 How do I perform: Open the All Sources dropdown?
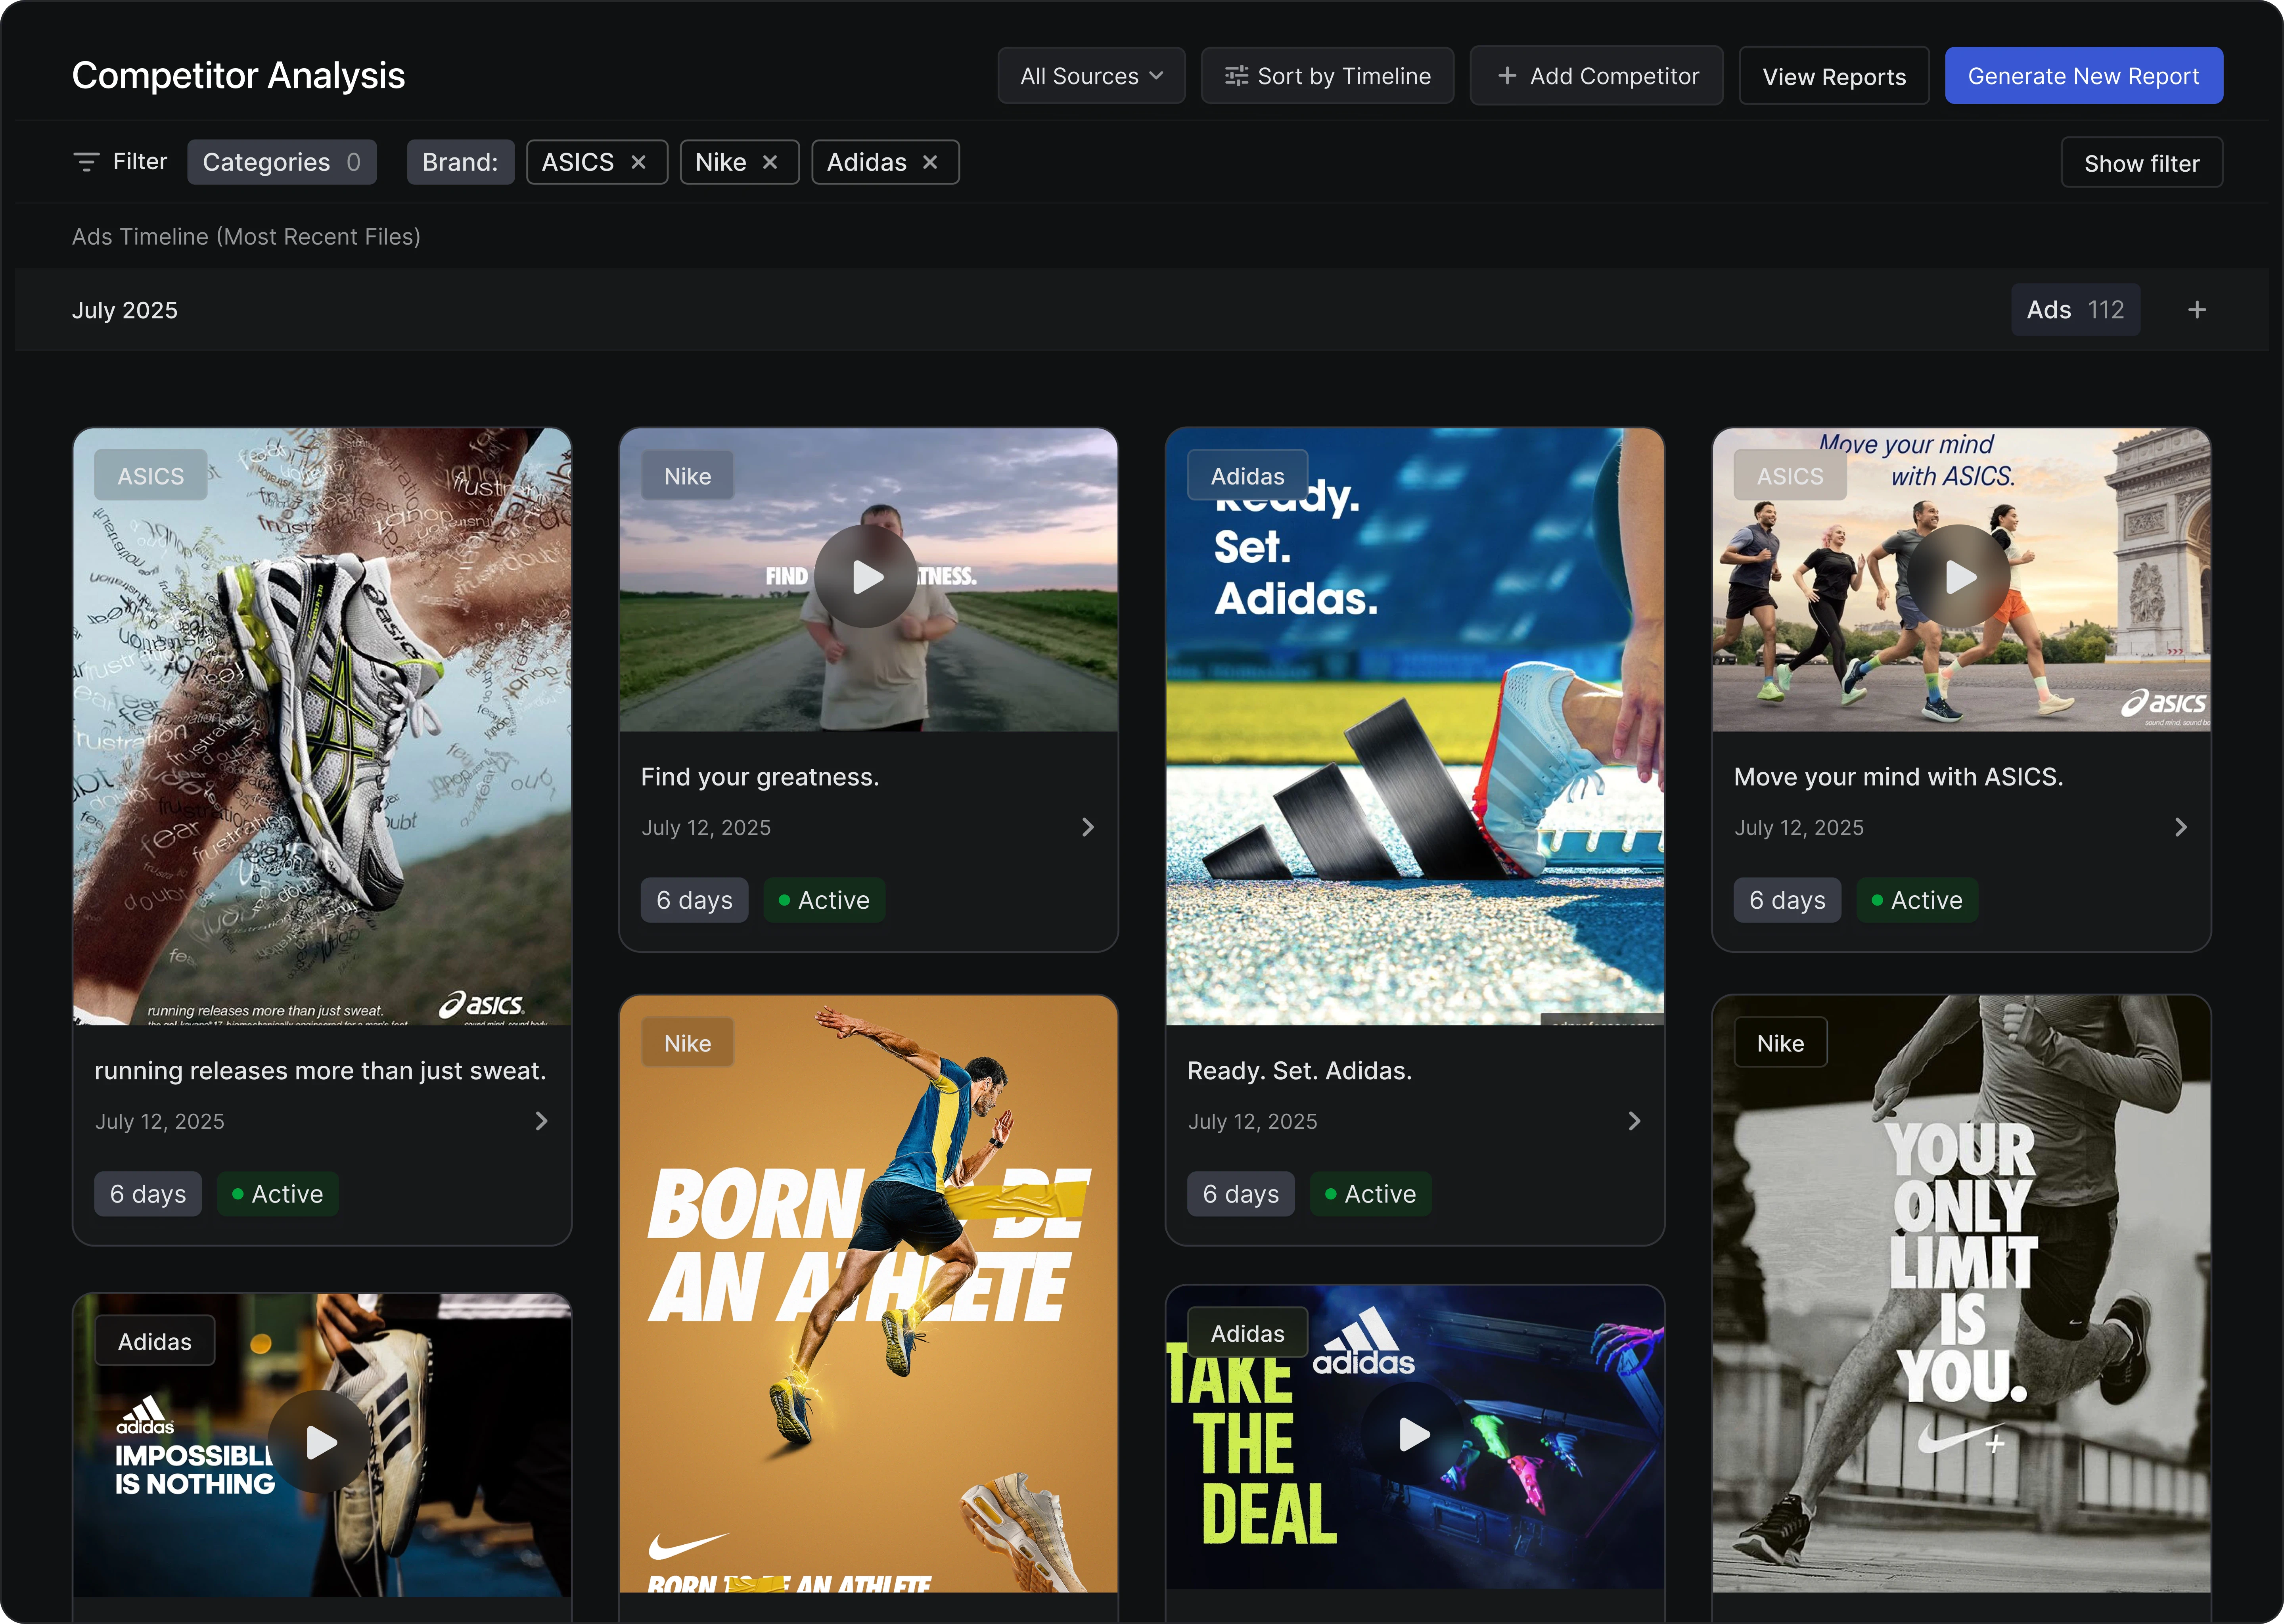1090,76
